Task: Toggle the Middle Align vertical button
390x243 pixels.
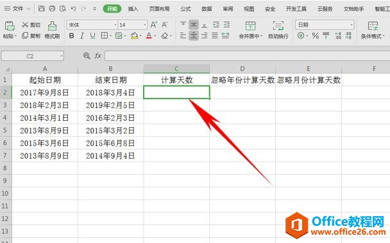Action: tap(194, 24)
